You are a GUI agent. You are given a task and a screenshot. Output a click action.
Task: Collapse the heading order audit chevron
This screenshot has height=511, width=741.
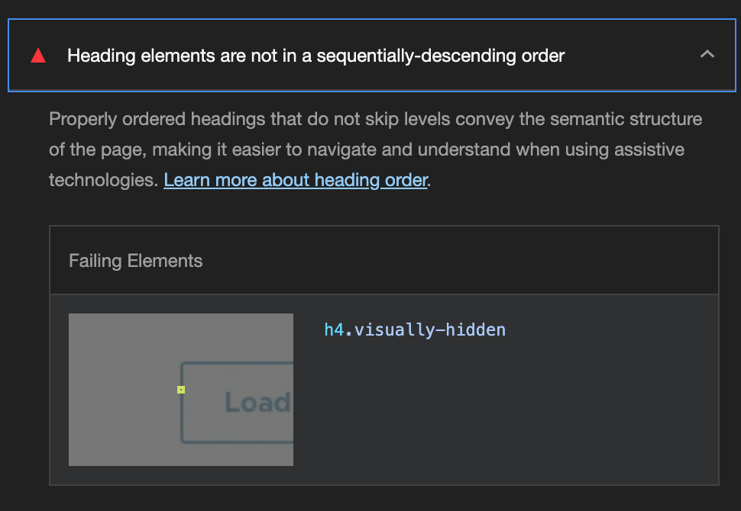pyautogui.click(x=707, y=55)
